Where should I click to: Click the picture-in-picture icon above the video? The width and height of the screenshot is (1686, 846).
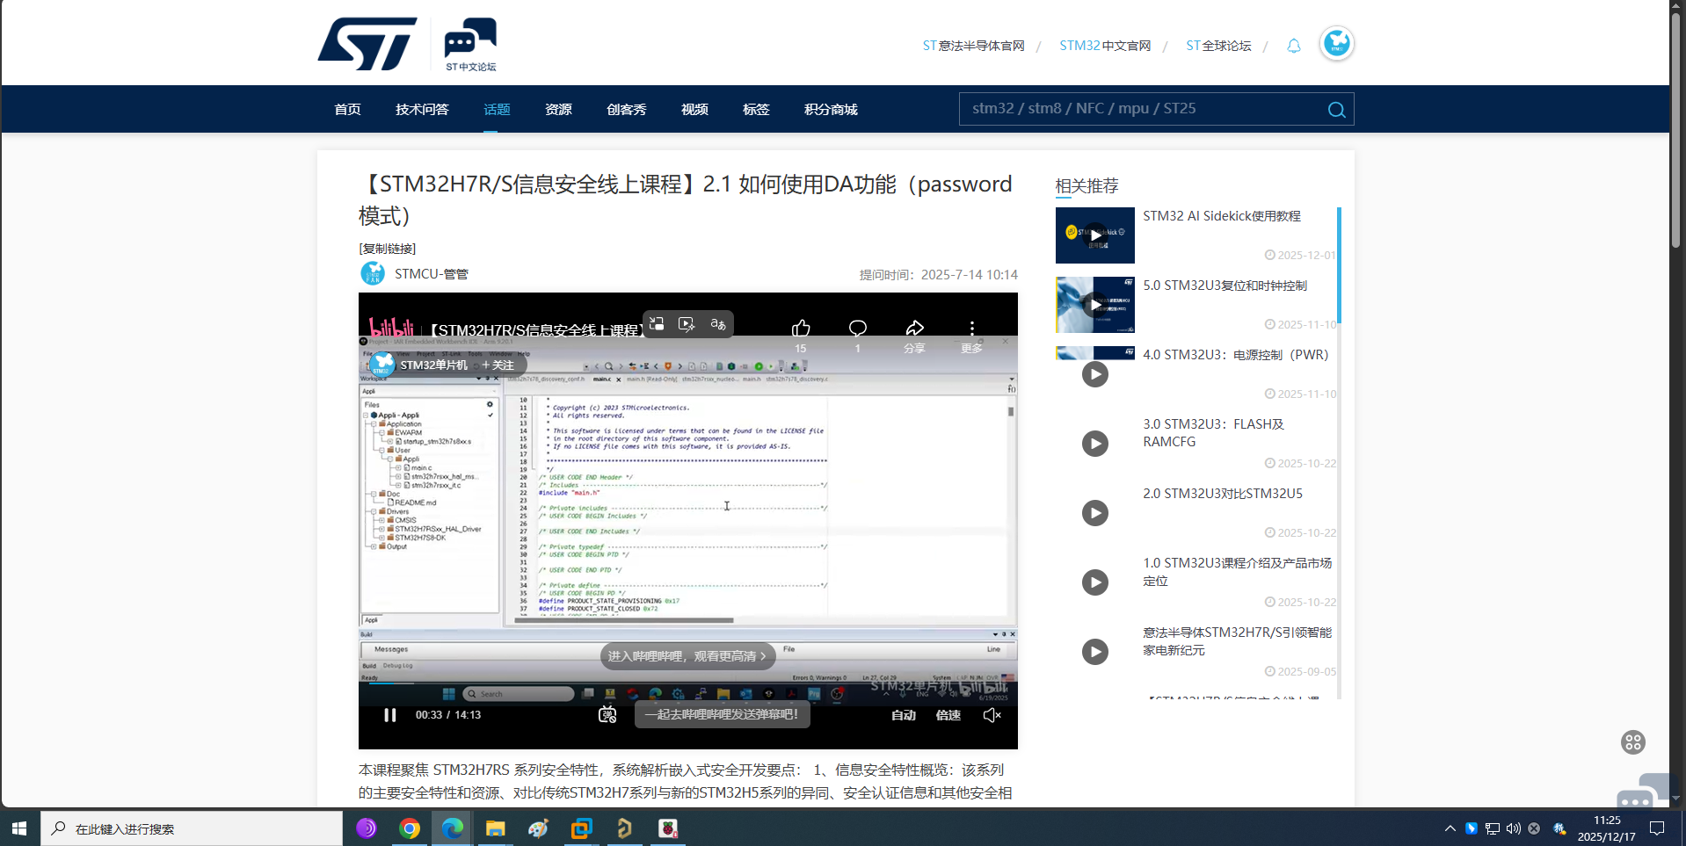tap(657, 324)
